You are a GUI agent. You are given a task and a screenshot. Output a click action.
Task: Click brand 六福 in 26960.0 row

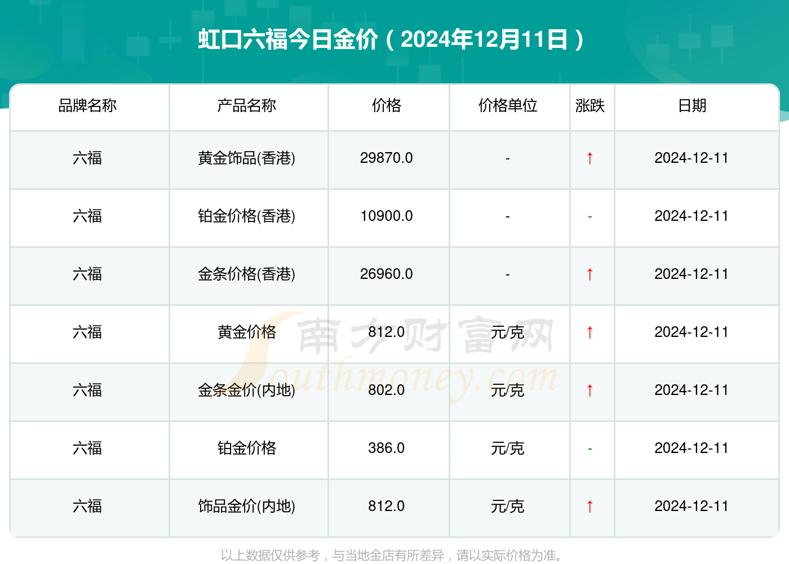coord(87,274)
